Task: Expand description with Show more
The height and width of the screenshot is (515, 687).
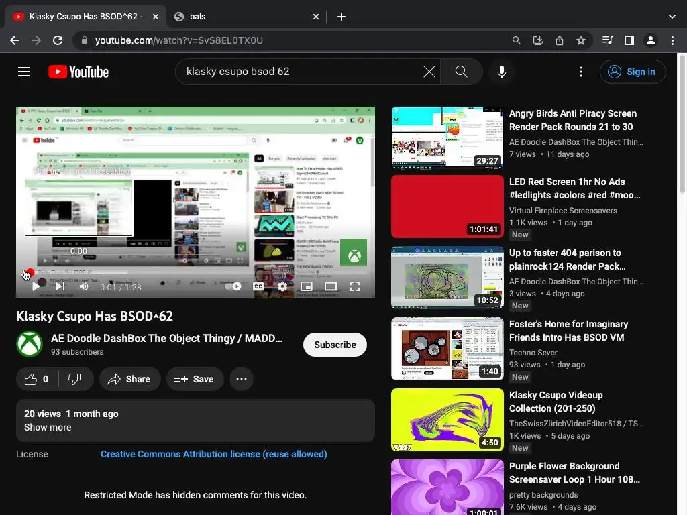Action: (x=48, y=427)
